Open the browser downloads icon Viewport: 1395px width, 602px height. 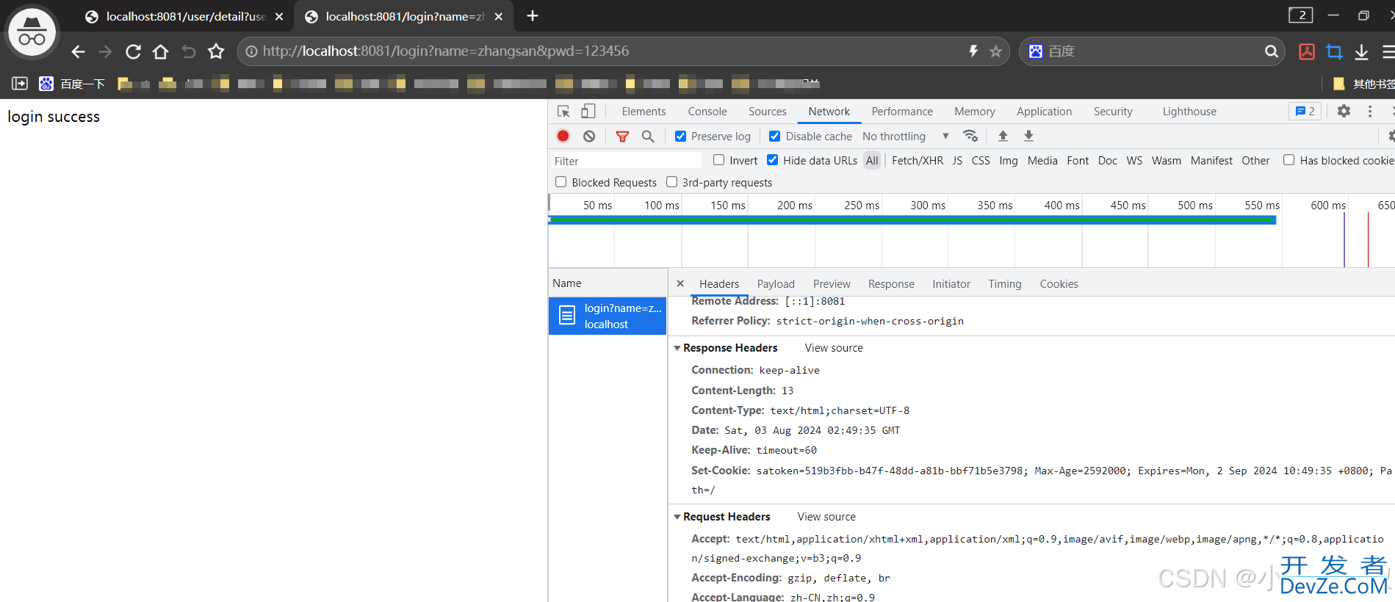(1361, 51)
